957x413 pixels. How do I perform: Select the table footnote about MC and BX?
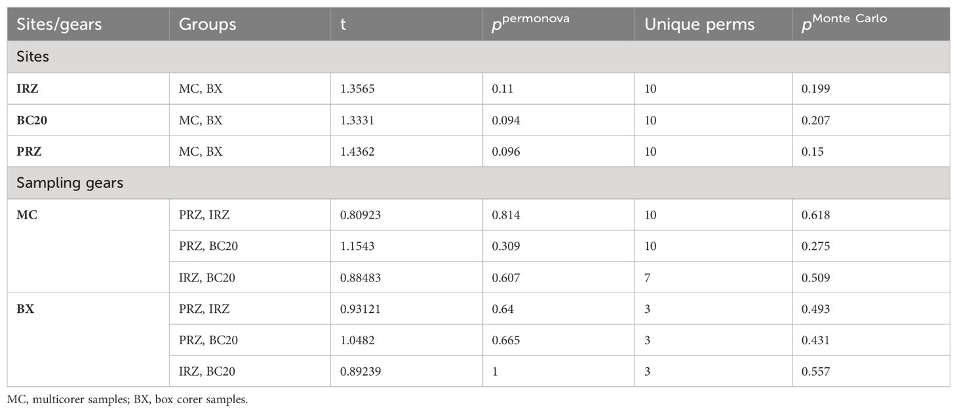pyautogui.click(x=128, y=400)
